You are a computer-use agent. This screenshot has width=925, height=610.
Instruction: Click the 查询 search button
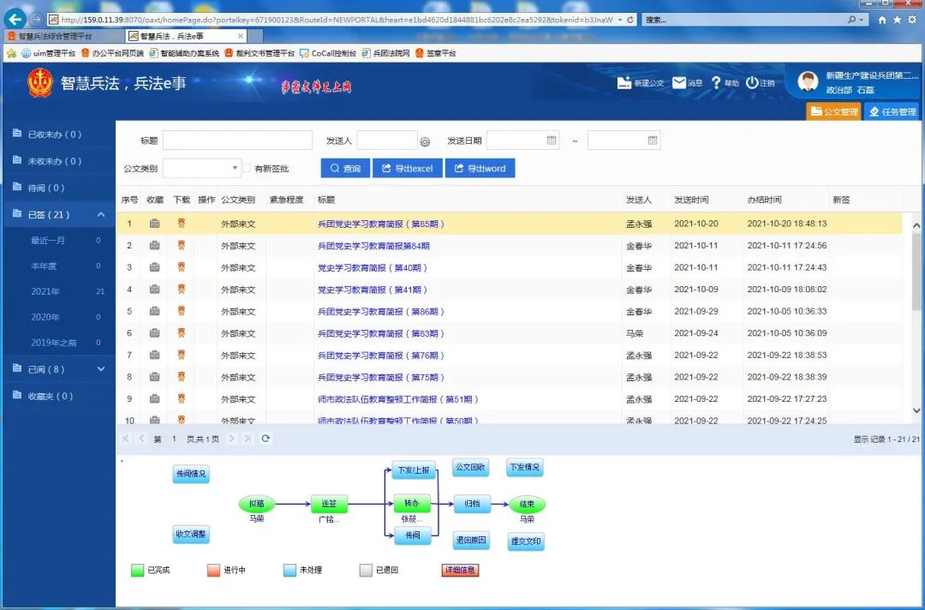click(345, 169)
